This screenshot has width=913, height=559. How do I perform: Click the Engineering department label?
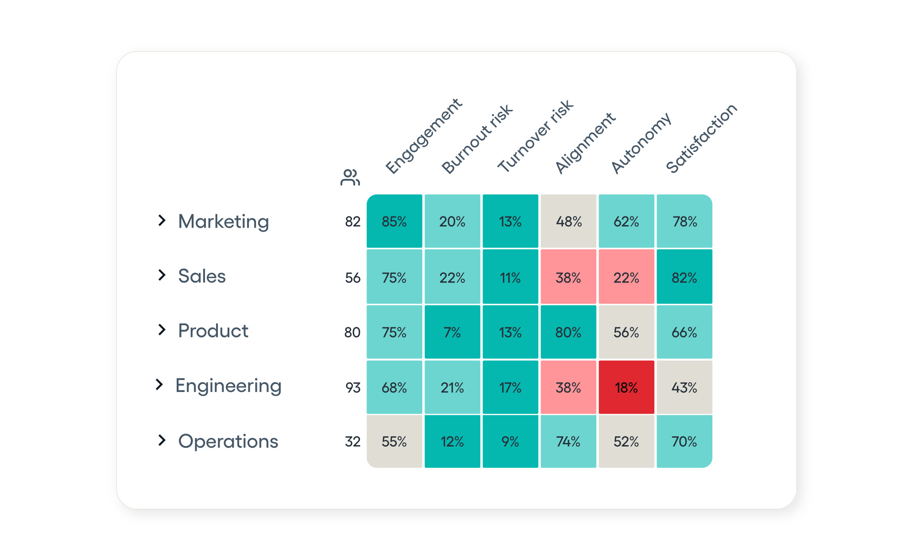pyautogui.click(x=228, y=386)
